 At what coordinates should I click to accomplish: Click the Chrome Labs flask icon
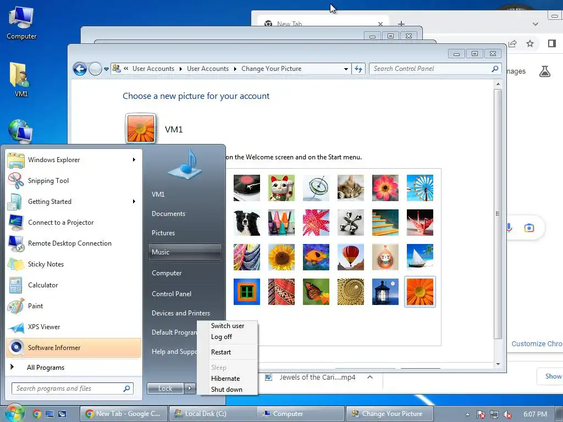(545, 71)
